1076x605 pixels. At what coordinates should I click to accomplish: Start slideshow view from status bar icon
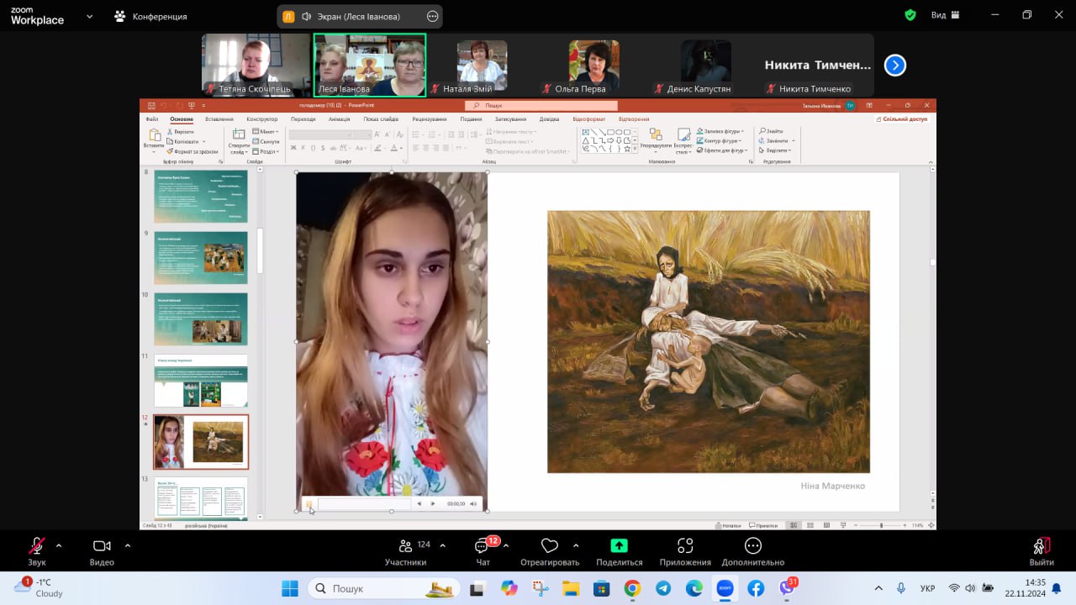click(x=843, y=525)
